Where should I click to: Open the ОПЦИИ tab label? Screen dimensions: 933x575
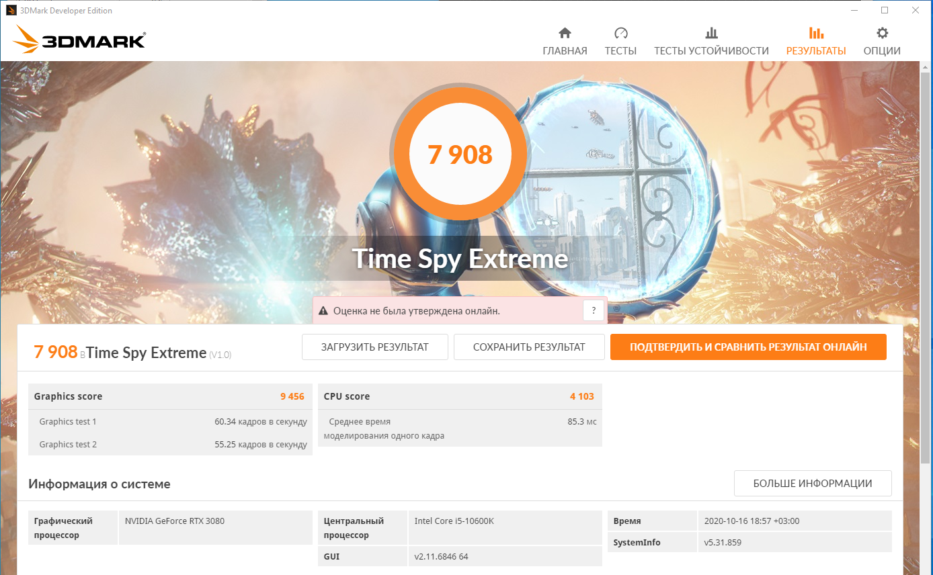click(x=882, y=51)
